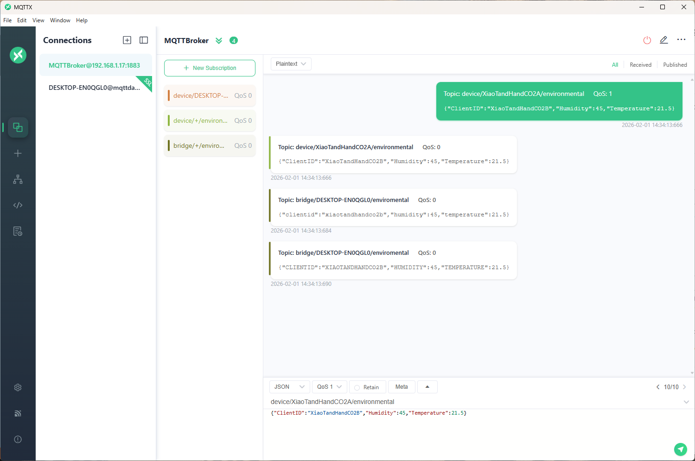
Task: Disconnect using the red power icon
Action: [x=647, y=40]
